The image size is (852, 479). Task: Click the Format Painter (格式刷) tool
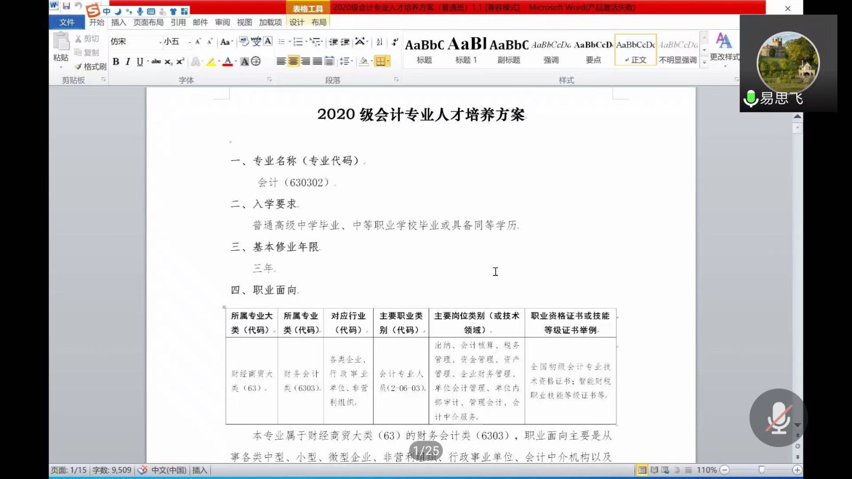tap(91, 67)
